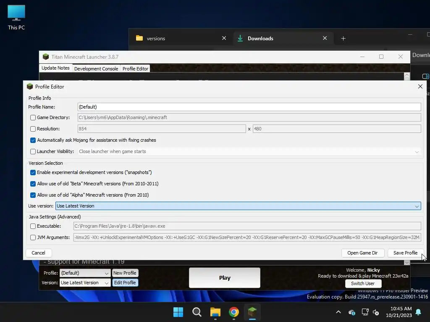
Task: Launch Google Chrome from taskbar
Action: tap(233, 312)
